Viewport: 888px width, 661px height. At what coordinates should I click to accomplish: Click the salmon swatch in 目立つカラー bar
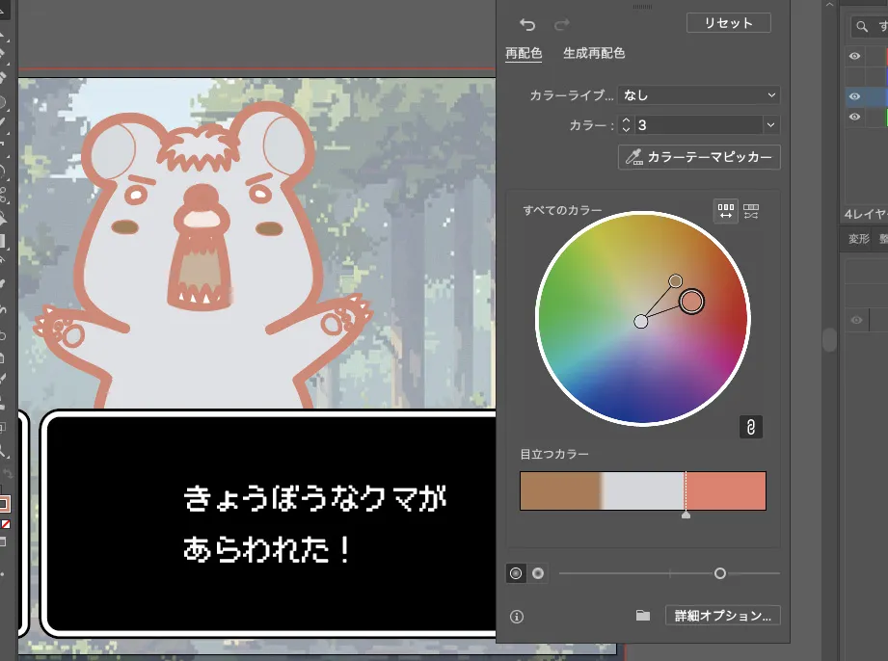pos(725,490)
